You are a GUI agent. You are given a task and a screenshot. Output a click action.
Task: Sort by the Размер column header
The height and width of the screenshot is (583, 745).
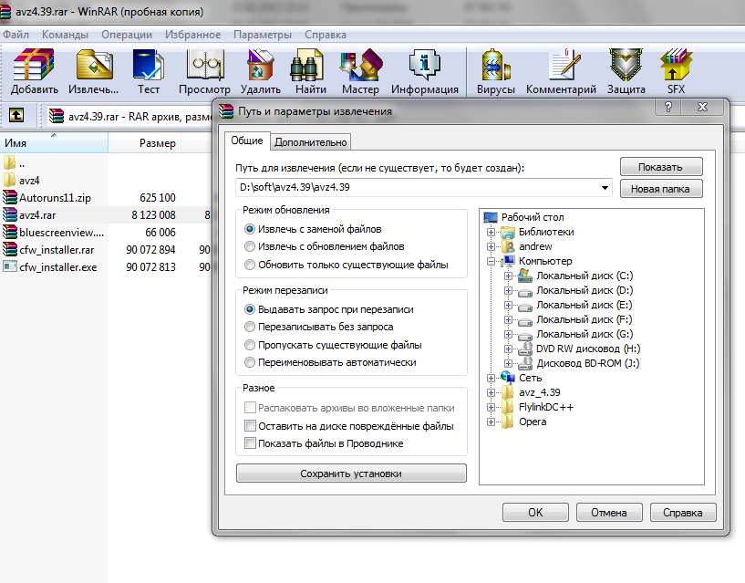point(144,142)
